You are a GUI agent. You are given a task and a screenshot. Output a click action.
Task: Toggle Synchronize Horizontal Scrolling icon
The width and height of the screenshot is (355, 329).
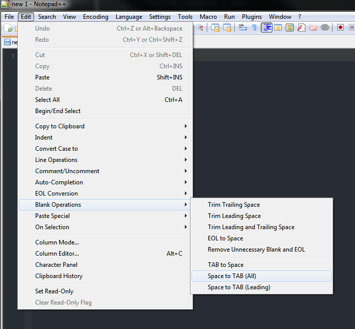pos(227,28)
